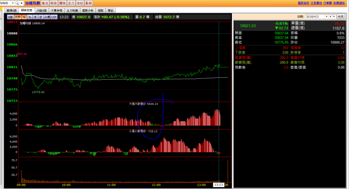Open the 報告 button in the top bar
Screen dimensions: 349x189
53,3
